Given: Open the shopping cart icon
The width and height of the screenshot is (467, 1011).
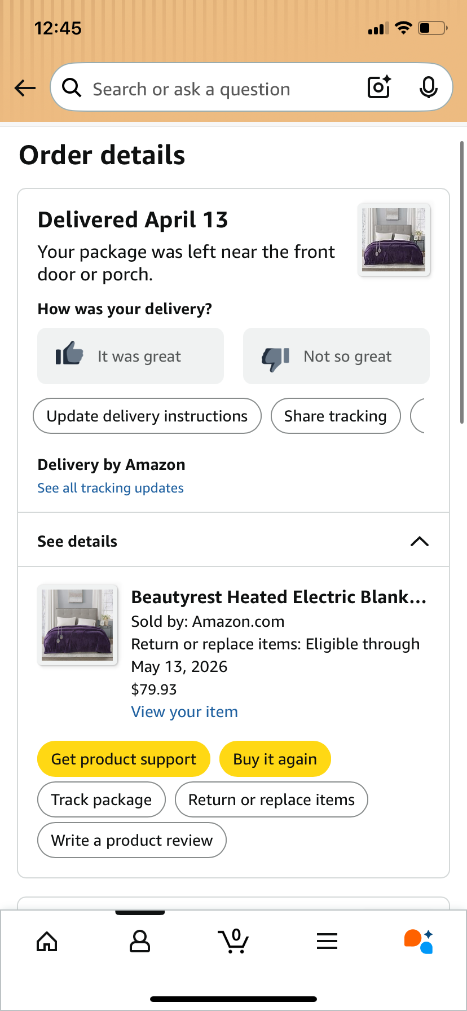Looking at the screenshot, I should 233,941.
